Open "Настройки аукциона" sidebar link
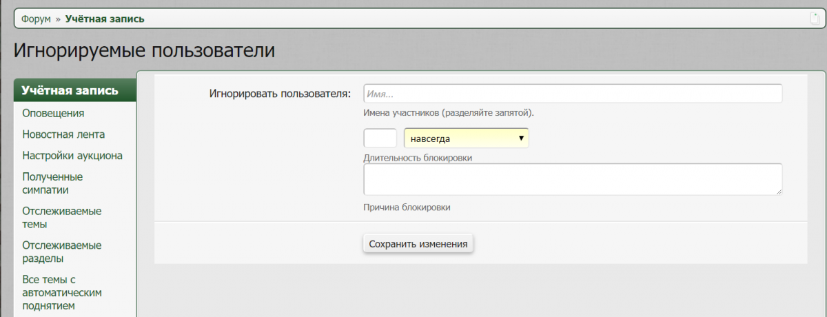This screenshot has height=317, width=827. pos(72,156)
